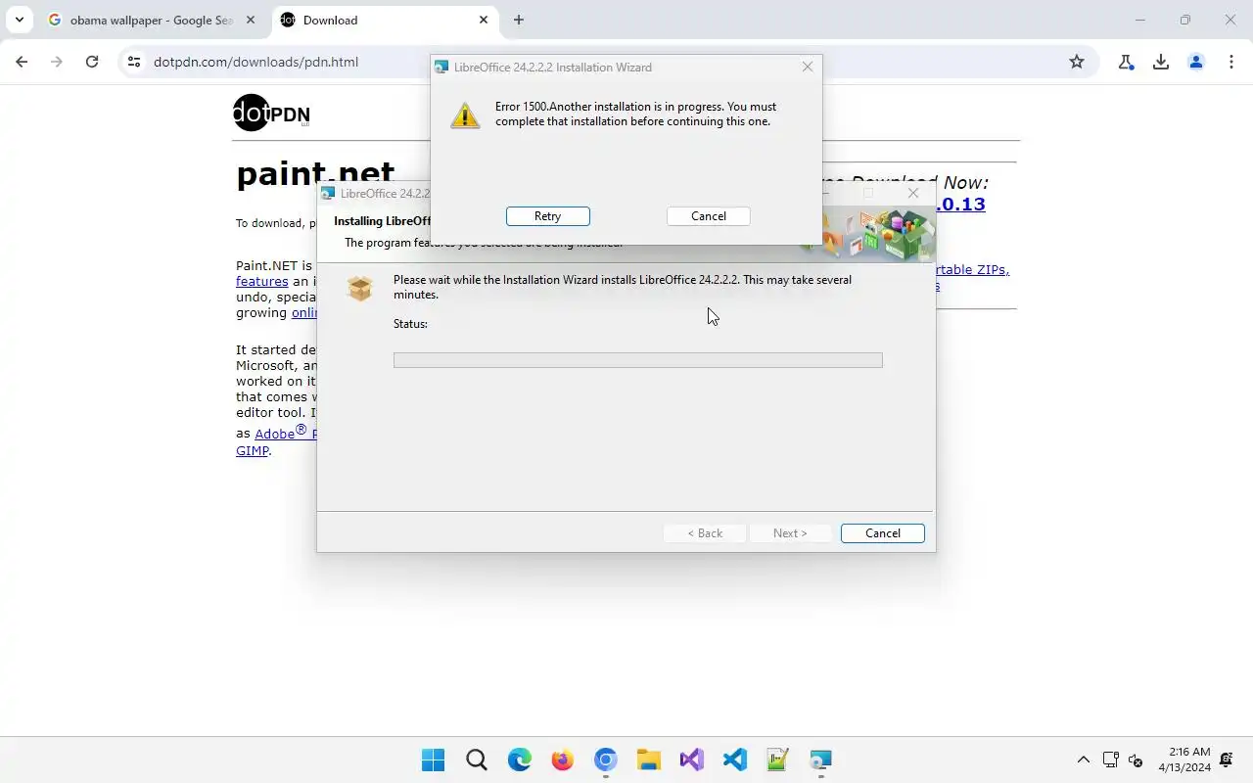The image size is (1253, 783).
Task: Open the Notepad++ taskbar icon
Action: [777, 760]
